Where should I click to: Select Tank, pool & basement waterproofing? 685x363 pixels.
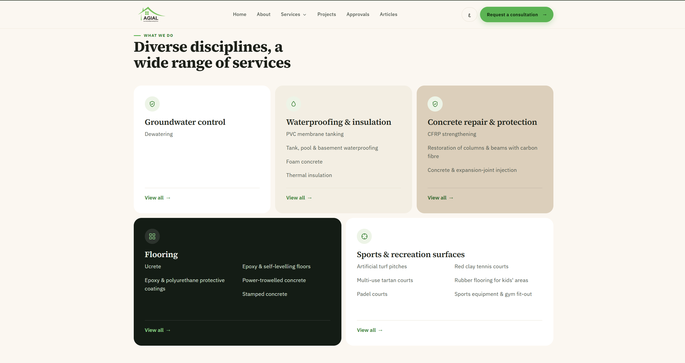pyautogui.click(x=332, y=148)
